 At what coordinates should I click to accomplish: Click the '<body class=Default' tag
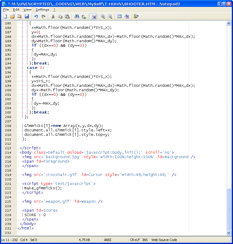[42, 152]
